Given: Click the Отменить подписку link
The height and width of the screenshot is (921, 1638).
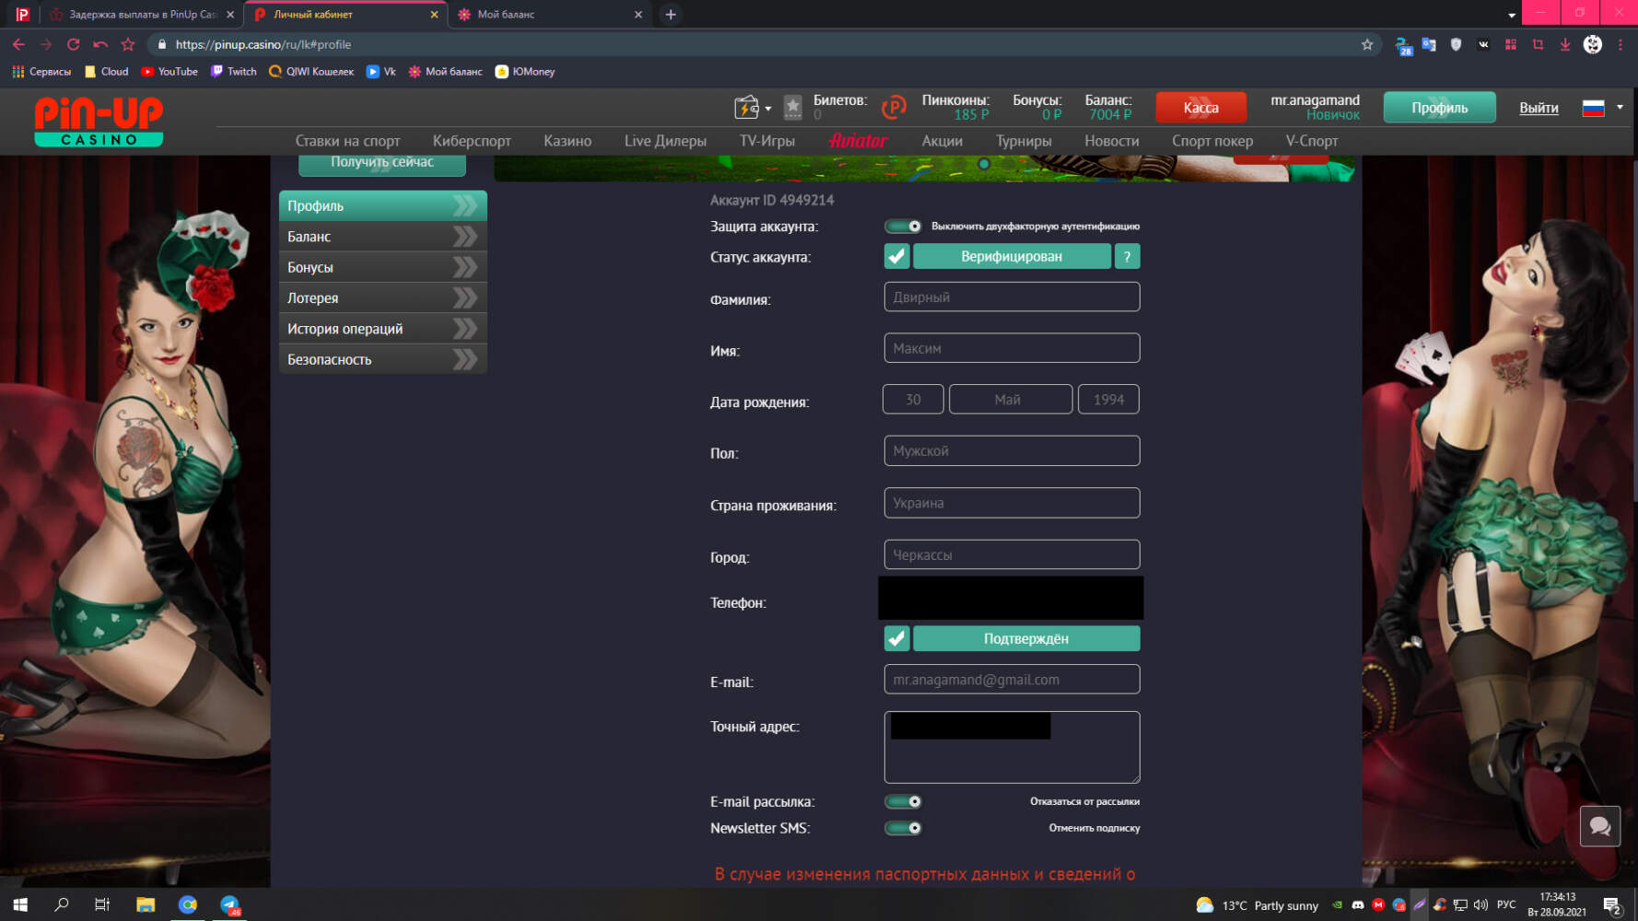Looking at the screenshot, I should [x=1094, y=828].
